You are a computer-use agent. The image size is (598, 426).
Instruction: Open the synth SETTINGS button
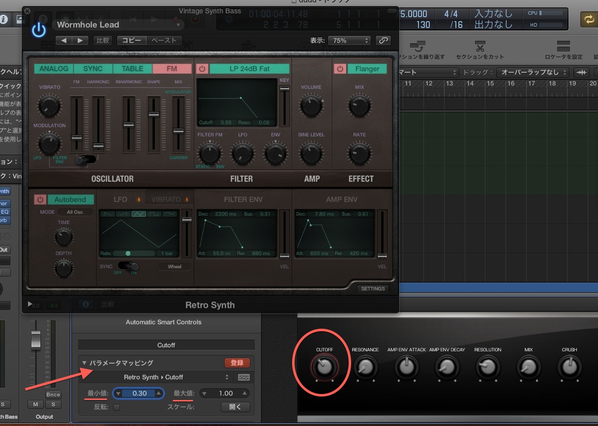tap(373, 289)
